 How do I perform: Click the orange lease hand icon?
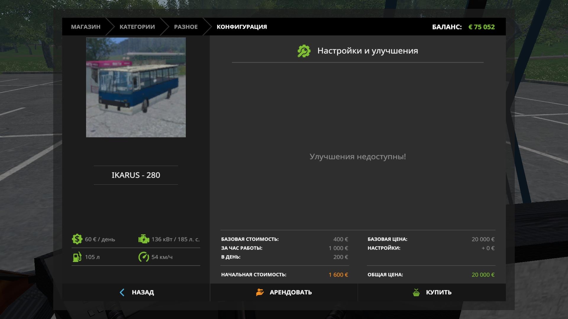[x=260, y=292]
